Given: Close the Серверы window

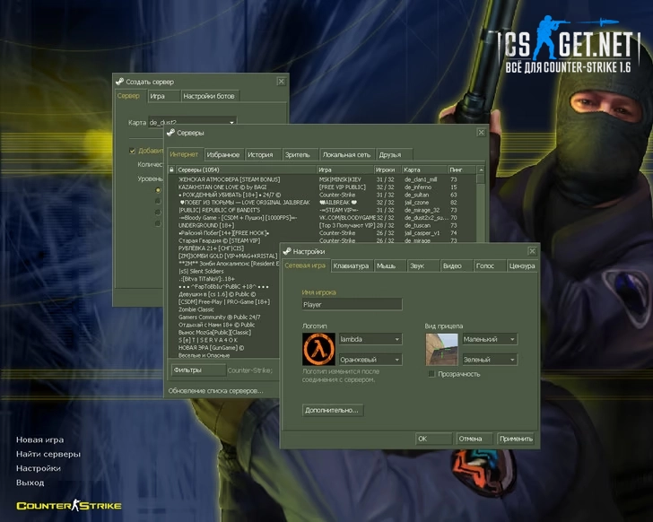Looking at the screenshot, I should pos(479,132).
